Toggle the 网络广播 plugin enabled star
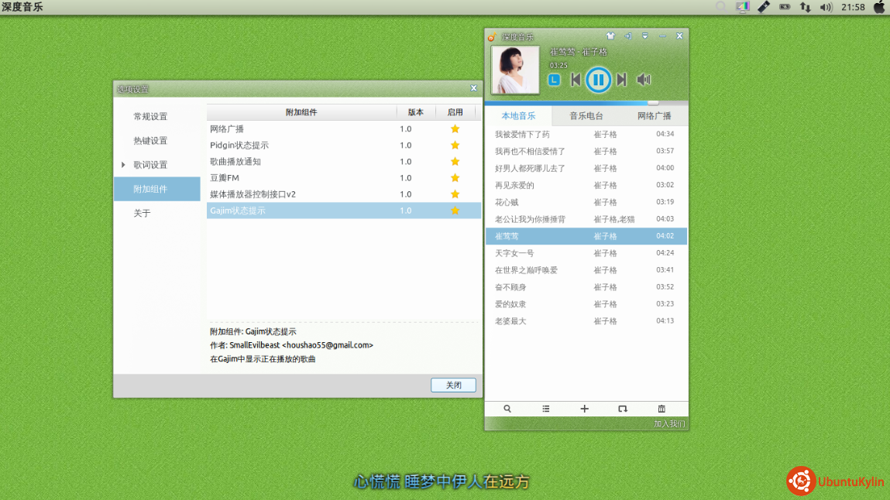This screenshot has height=500, width=890. pyautogui.click(x=455, y=129)
